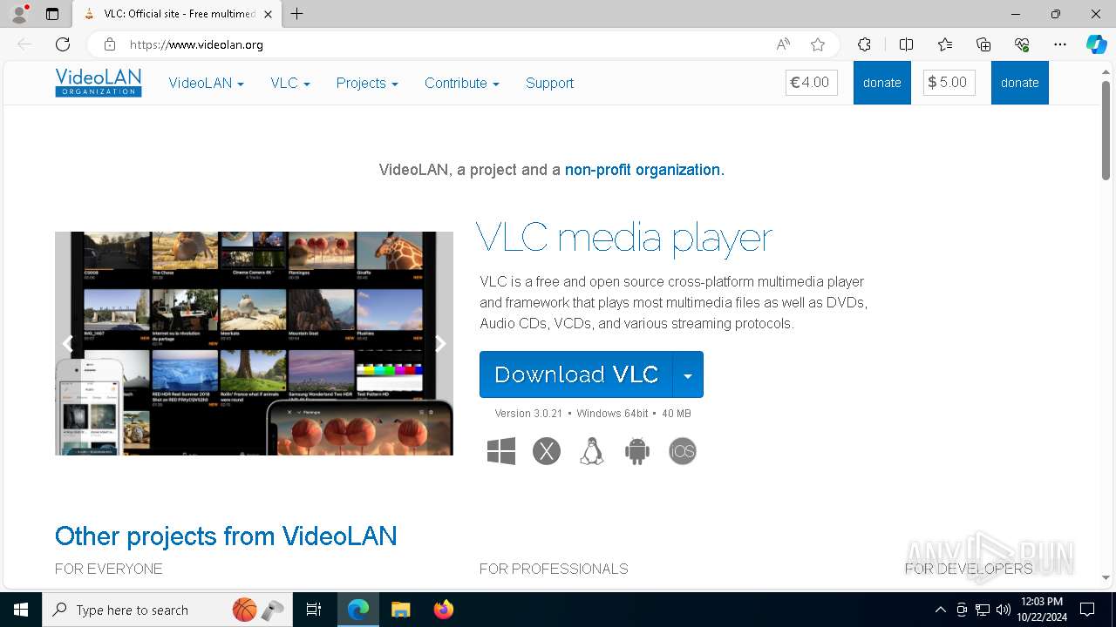
Task: Edit the dollar donation amount field
Action: point(949,83)
